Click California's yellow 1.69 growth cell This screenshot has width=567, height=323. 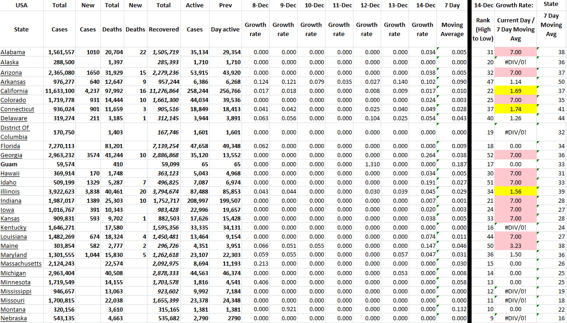(x=516, y=91)
